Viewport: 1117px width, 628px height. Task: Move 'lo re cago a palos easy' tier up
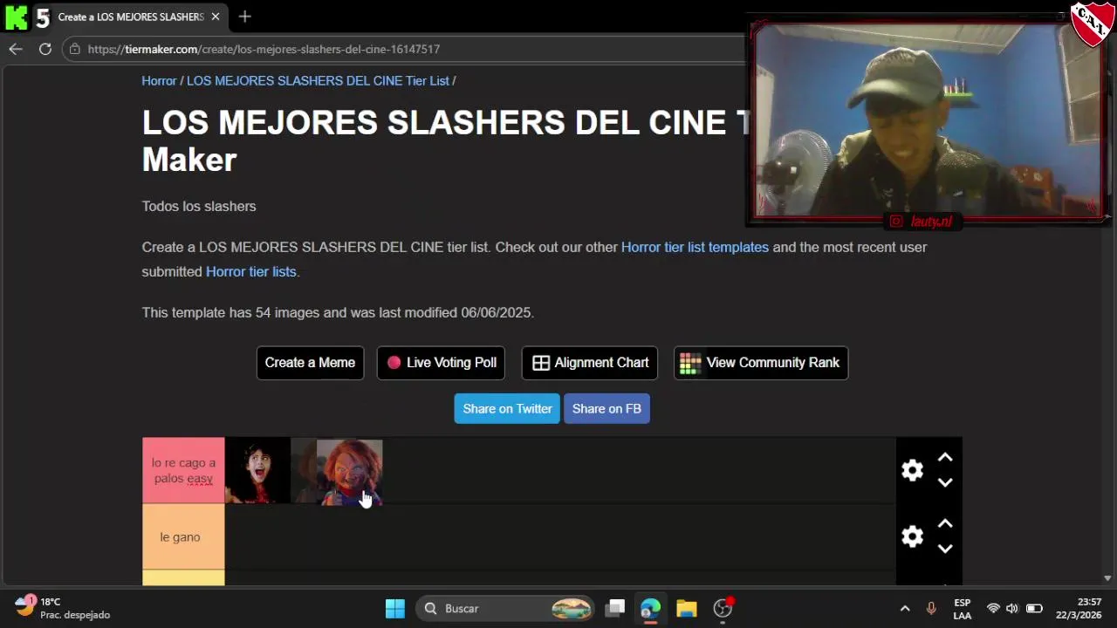tap(945, 458)
